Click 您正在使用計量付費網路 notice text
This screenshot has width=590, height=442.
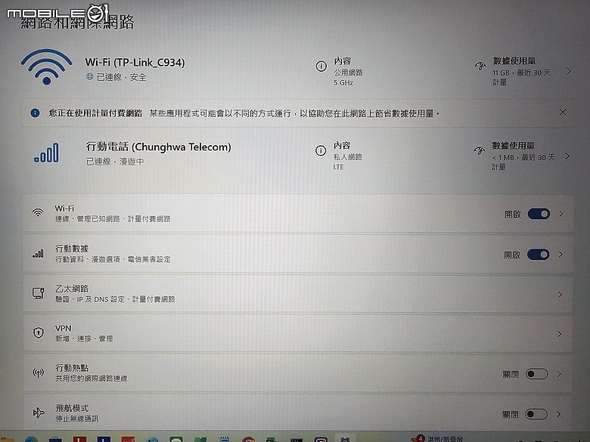pos(95,113)
